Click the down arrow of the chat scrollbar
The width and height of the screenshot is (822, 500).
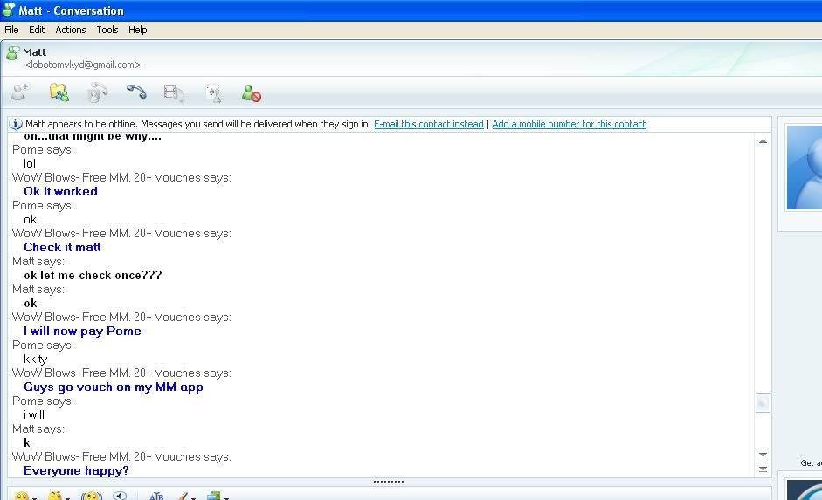763,455
